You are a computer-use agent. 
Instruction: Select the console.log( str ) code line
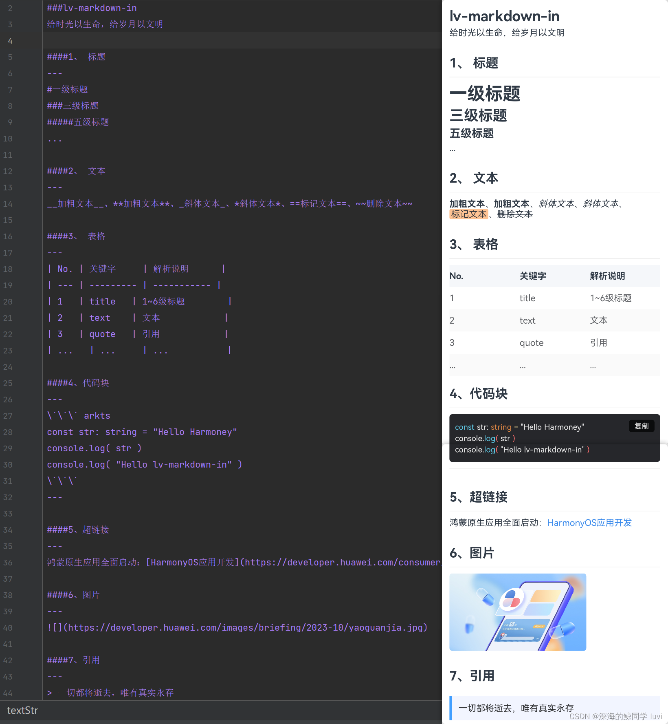(x=485, y=438)
